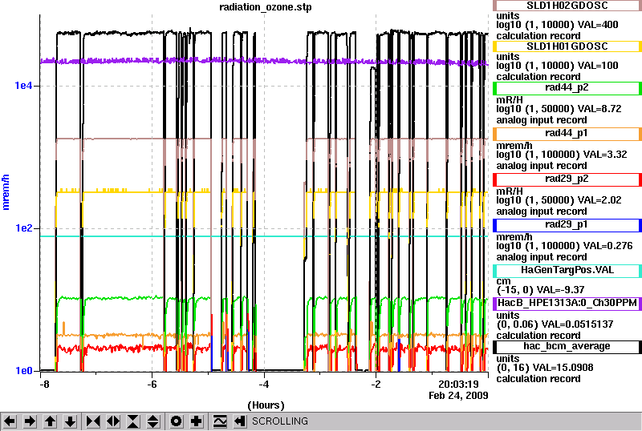Click 'analog input record' under rad29_p1

pos(542,257)
